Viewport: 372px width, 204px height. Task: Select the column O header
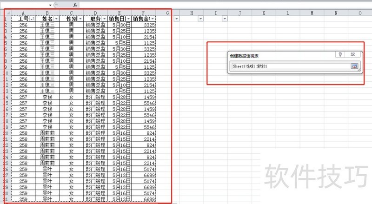click(360, 13)
